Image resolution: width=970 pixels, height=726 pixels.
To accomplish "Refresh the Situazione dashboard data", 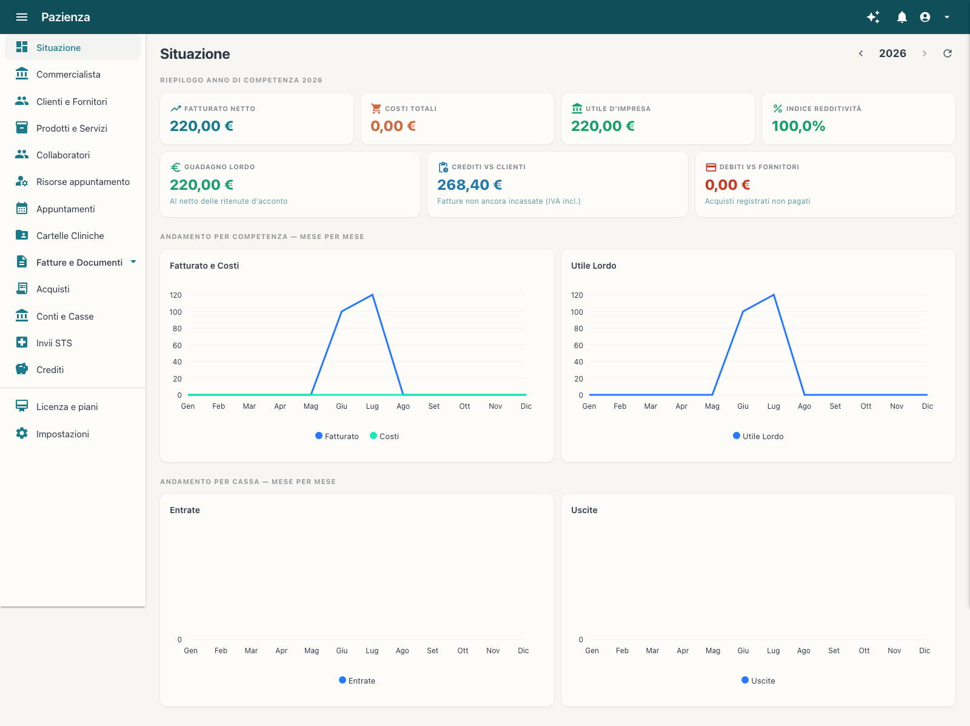I will point(948,53).
